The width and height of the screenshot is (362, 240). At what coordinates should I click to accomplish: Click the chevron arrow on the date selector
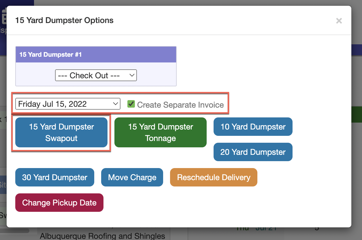tap(115, 104)
